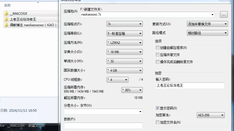Select the 上老王论坛当老王 folder name
The height and width of the screenshot is (131, 234).
[23, 19]
